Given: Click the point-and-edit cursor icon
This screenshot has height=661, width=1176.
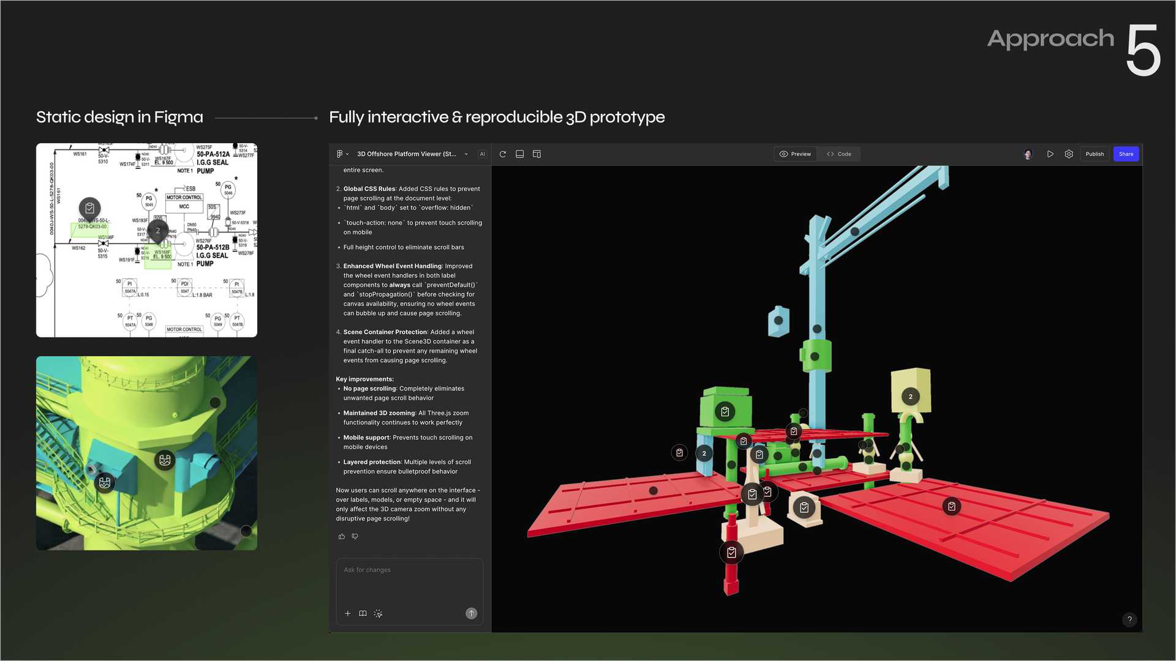Looking at the screenshot, I should (378, 613).
